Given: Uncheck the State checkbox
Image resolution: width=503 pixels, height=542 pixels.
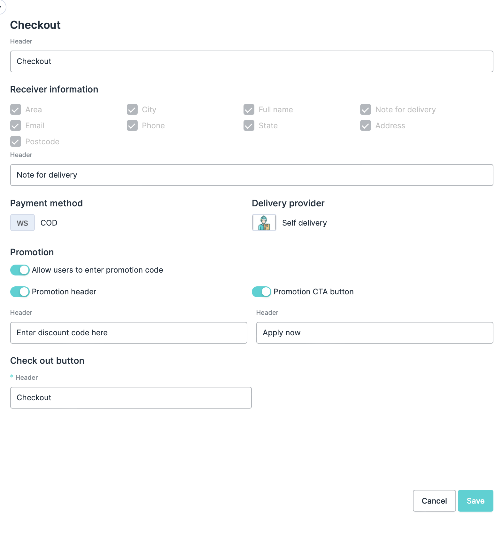Looking at the screenshot, I should click(249, 125).
